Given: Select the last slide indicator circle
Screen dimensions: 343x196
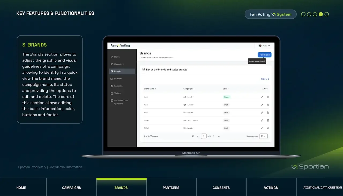Looking at the screenshot, I should [x=327, y=14].
